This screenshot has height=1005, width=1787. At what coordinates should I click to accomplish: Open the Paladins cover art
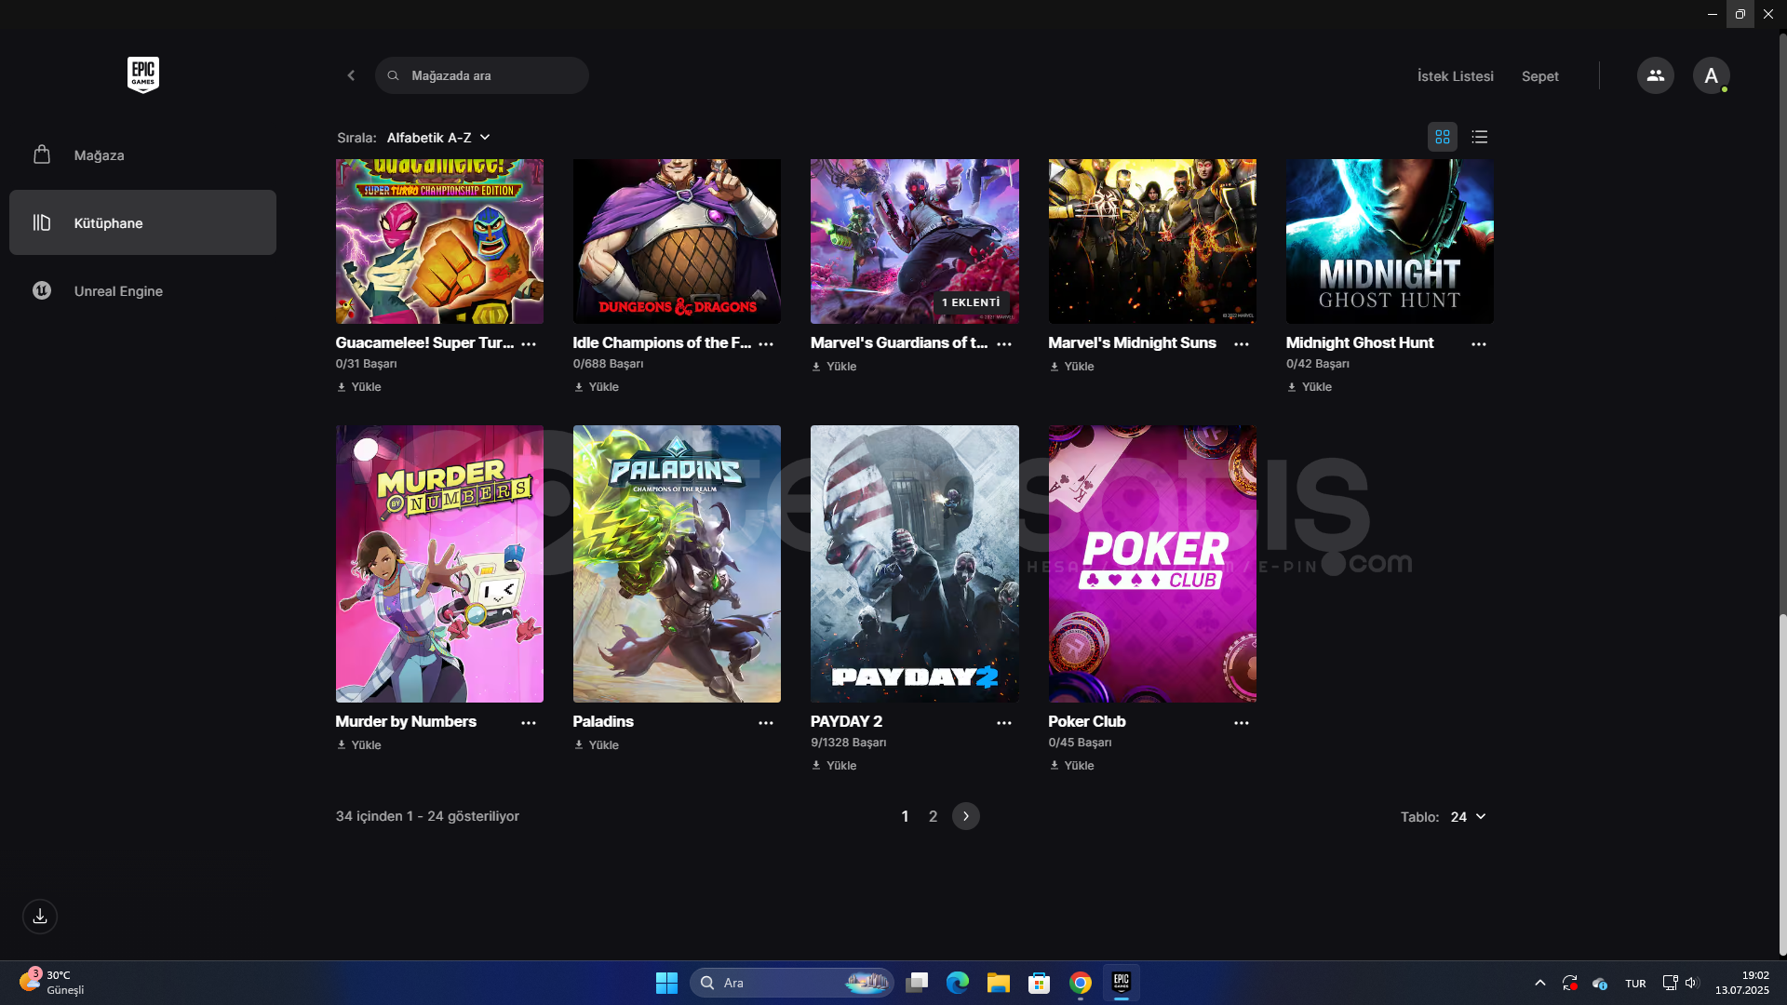click(x=677, y=564)
